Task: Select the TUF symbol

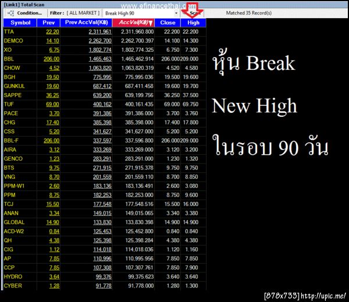Action: click(x=9, y=104)
